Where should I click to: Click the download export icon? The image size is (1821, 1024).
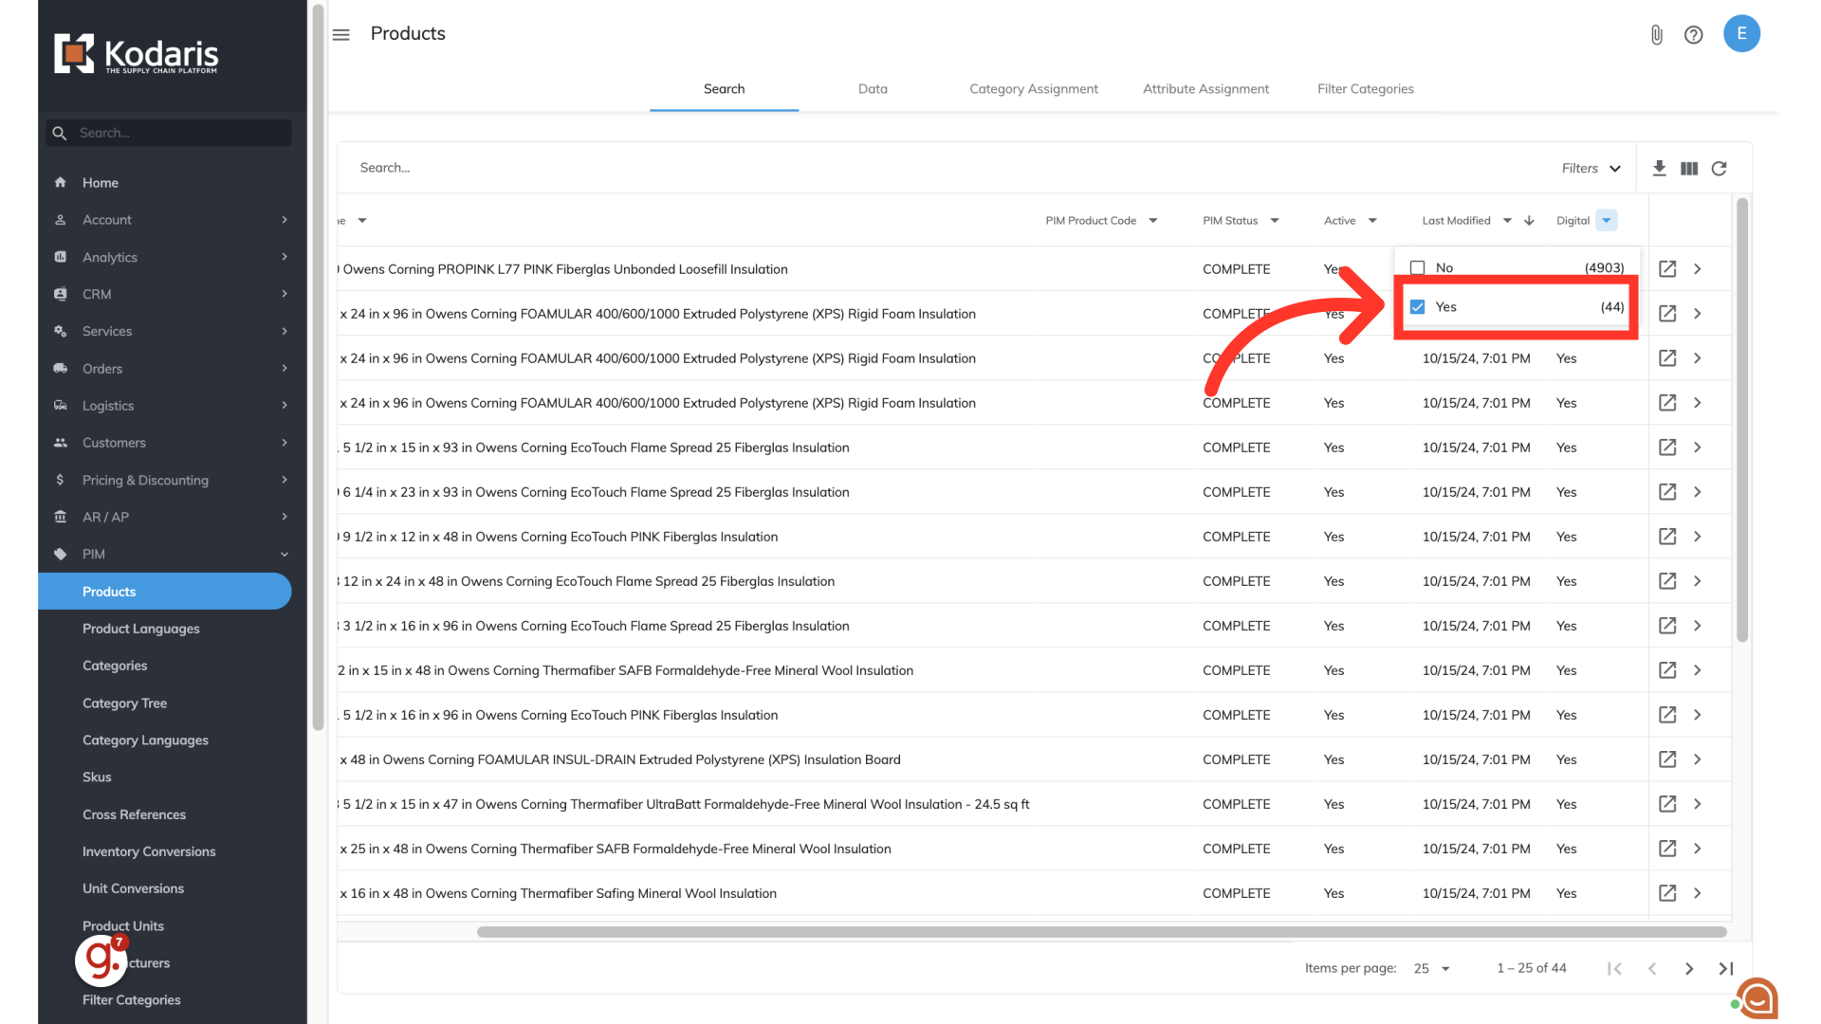[x=1659, y=168]
